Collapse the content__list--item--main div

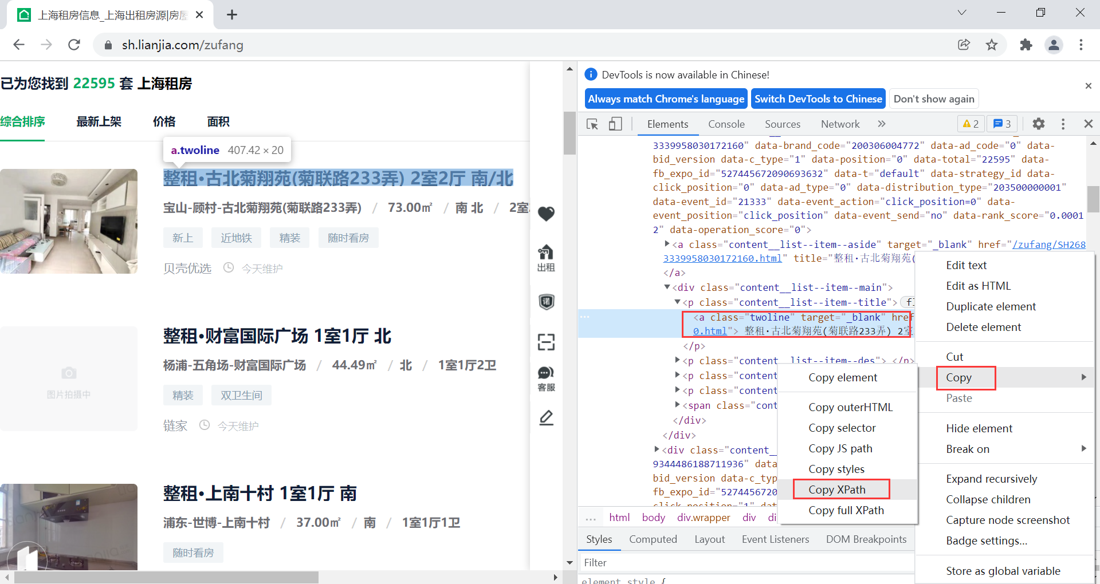tap(667, 287)
